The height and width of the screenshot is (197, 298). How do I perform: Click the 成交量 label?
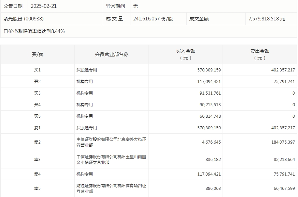pyautogui.click(x=114, y=19)
